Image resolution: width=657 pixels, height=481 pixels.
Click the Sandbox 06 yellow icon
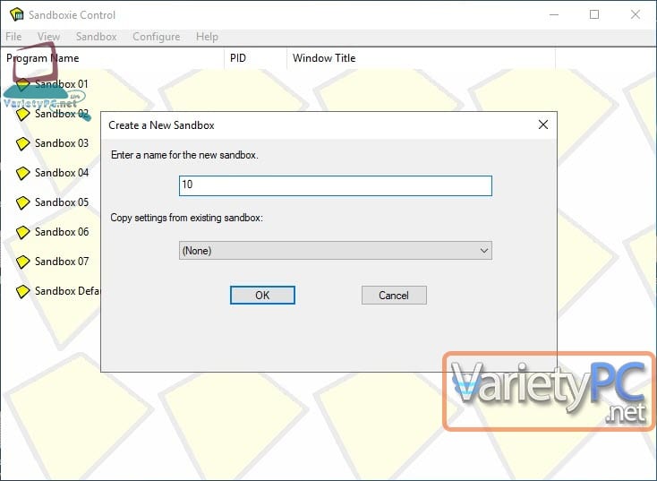(x=22, y=232)
